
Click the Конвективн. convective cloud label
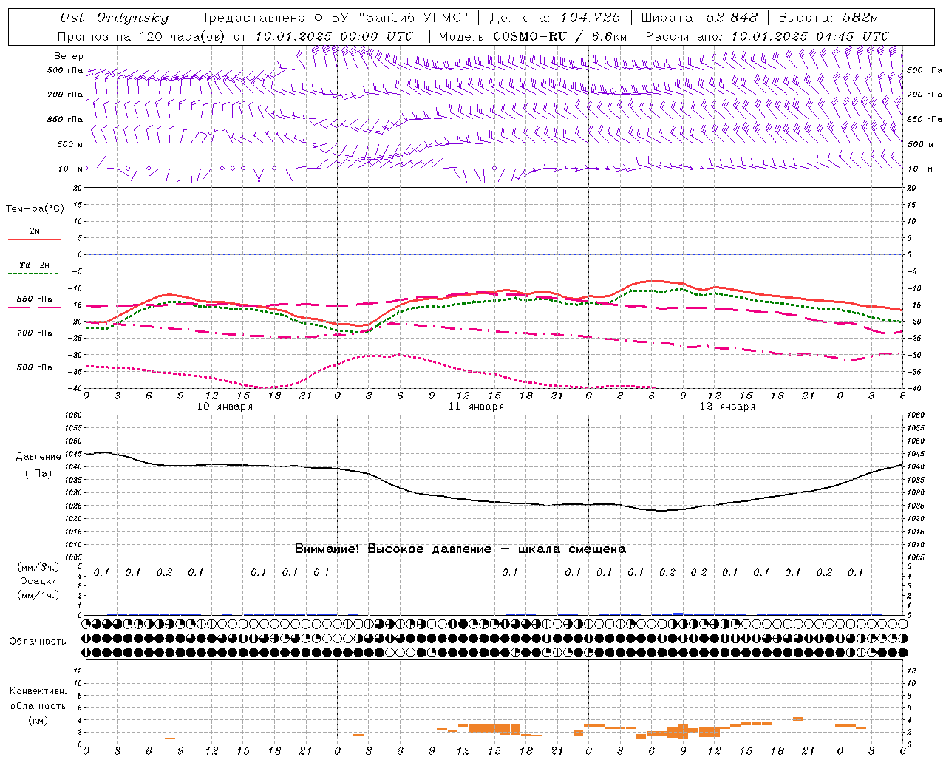coord(38,691)
